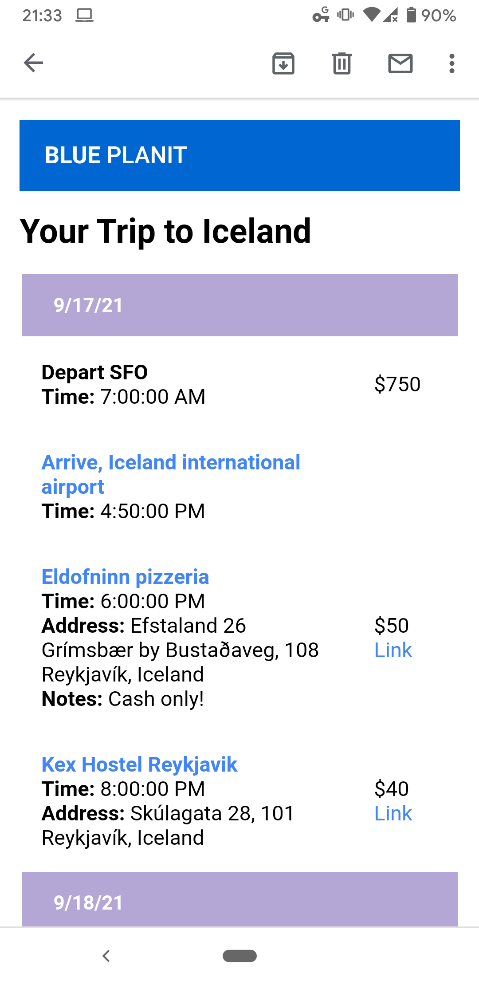
Task: Tap the 9/17/21 date section header
Action: click(239, 305)
